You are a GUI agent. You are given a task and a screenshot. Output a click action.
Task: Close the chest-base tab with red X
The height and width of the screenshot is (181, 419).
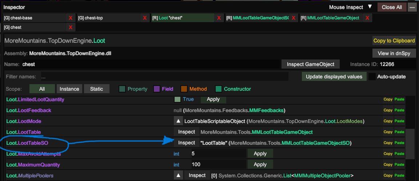point(71,18)
